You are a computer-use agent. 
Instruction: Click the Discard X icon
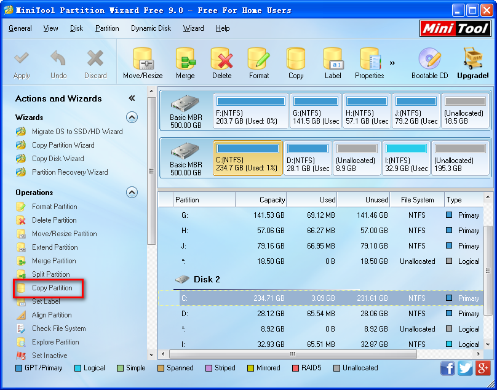[x=95, y=58]
